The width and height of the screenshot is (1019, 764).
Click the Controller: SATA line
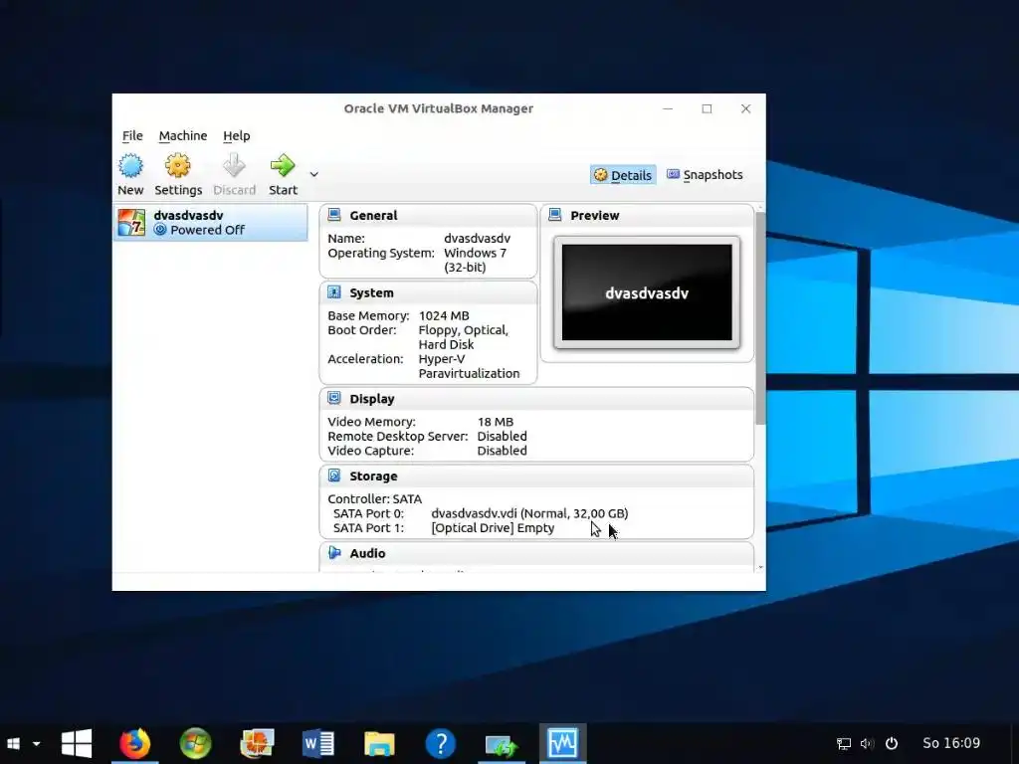[375, 499]
